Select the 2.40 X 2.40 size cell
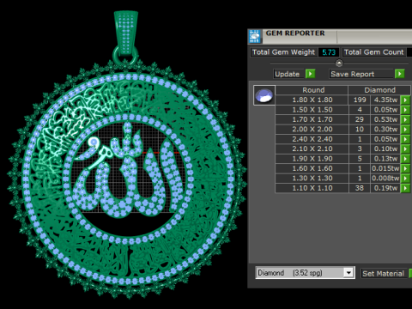The height and width of the screenshot is (309, 412). tap(312, 139)
